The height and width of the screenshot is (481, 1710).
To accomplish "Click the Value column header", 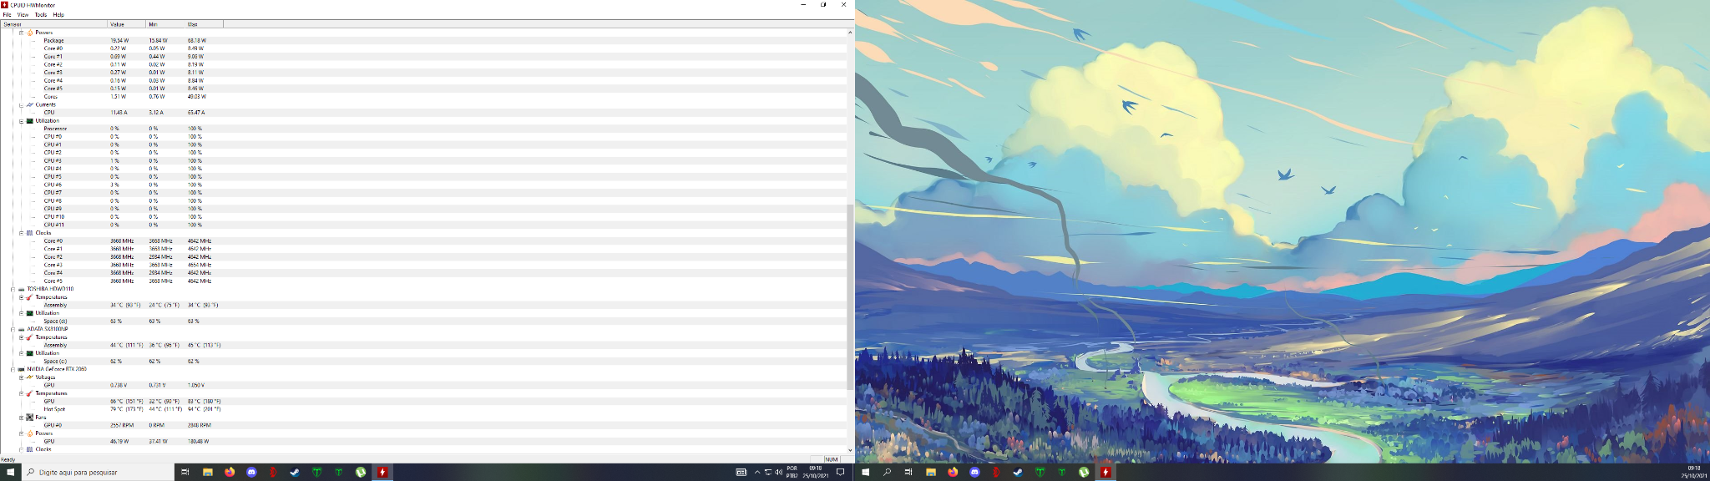I will [127, 24].
